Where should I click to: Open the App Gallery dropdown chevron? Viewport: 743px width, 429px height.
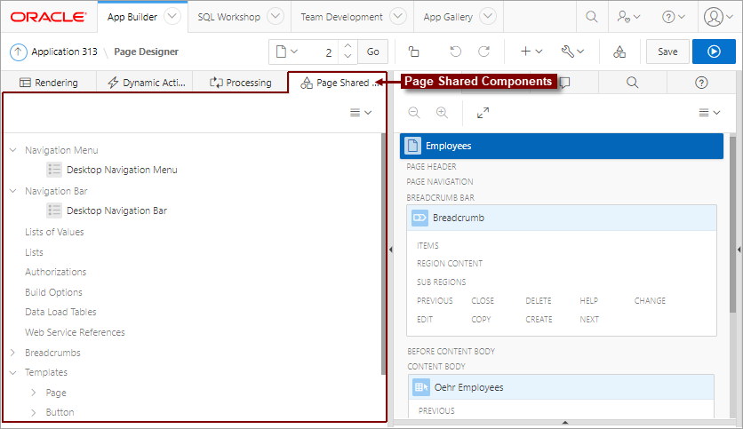pyautogui.click(x=488, y=17)
